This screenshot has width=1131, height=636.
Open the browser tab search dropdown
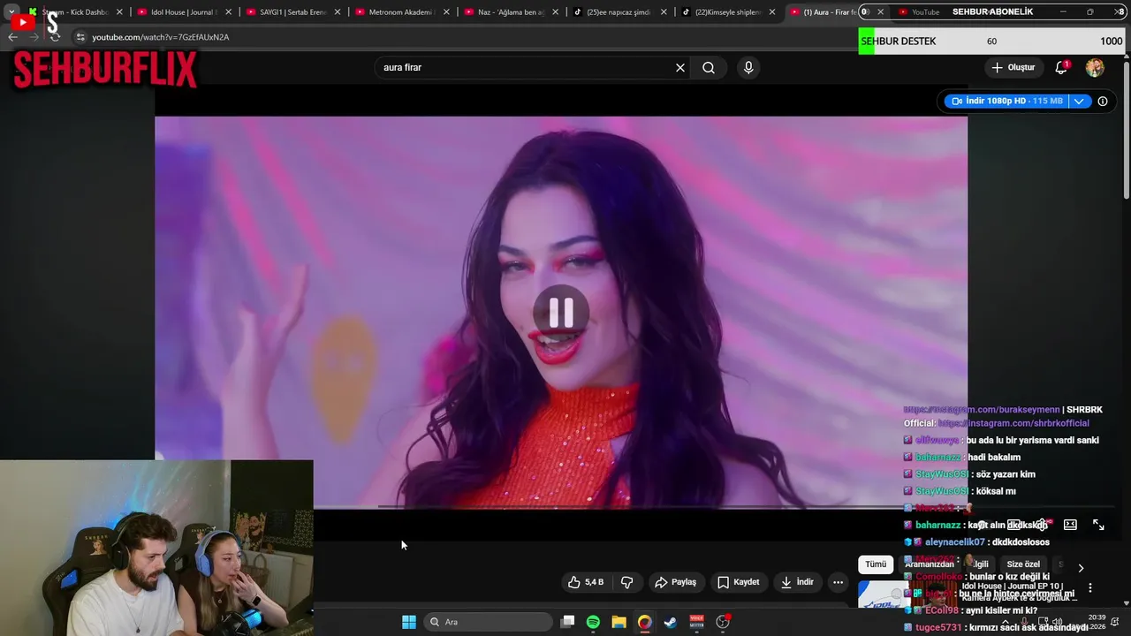click(11, 12)
